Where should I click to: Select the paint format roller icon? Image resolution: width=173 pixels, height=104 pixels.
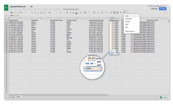pos(21,13)
